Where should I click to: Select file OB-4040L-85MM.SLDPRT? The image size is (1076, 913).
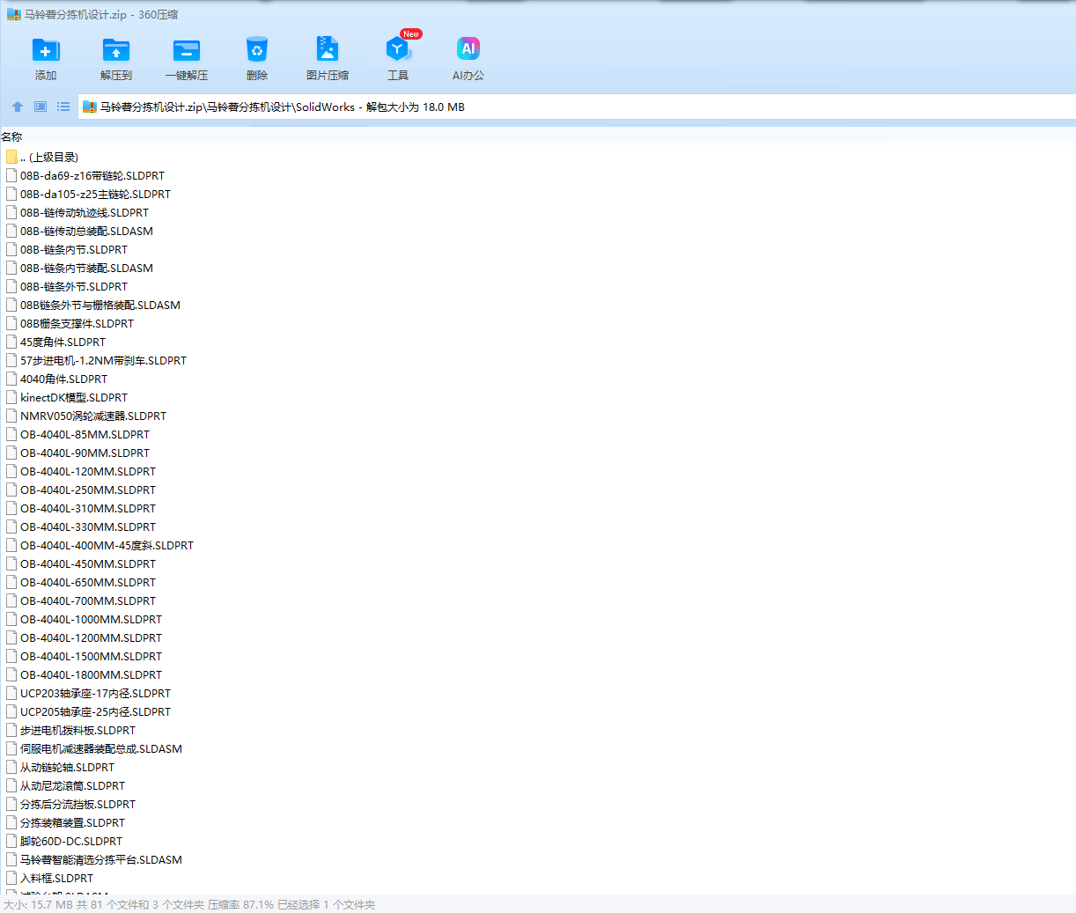[85, 435]
